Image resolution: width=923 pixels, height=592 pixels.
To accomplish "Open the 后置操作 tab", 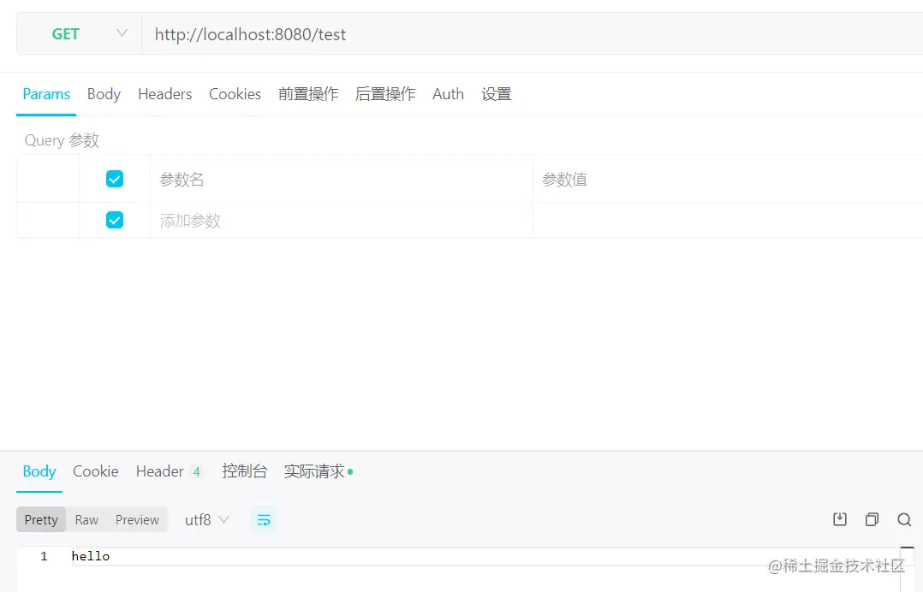I will 385,94.
